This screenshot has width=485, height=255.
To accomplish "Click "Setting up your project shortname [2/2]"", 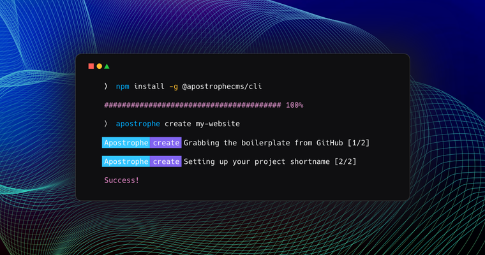I will 270,162.
